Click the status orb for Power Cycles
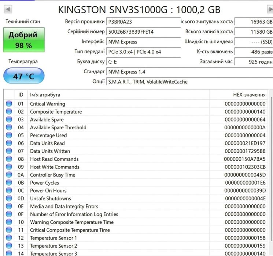 click(x=9, y=182)
